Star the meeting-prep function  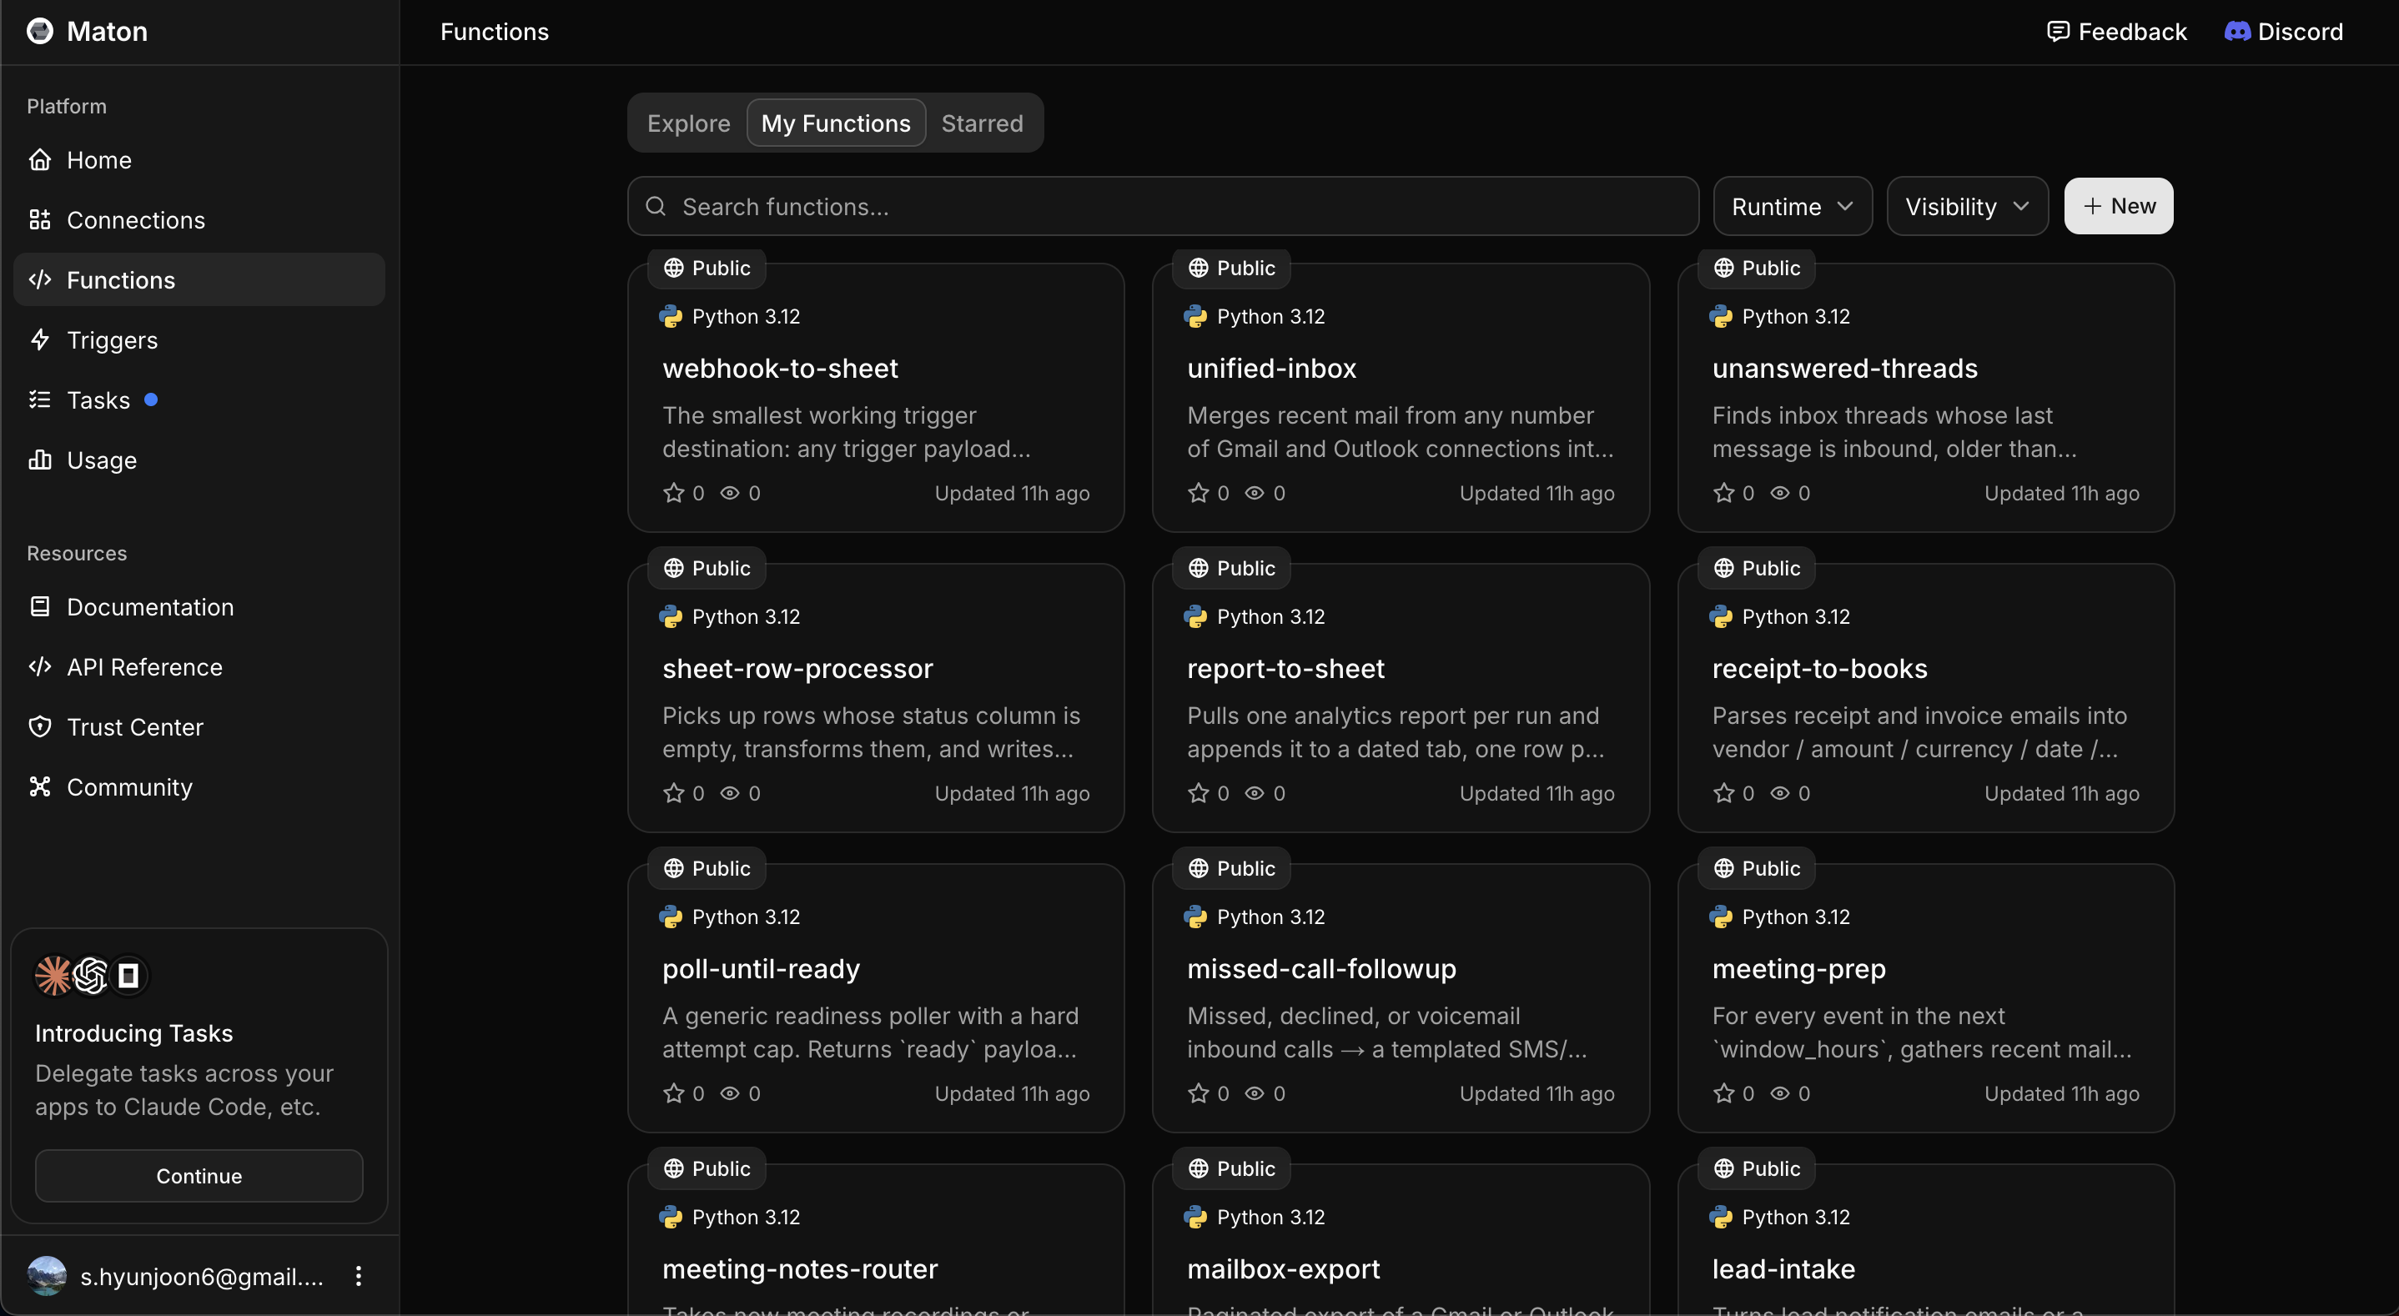[1723, 1092]
